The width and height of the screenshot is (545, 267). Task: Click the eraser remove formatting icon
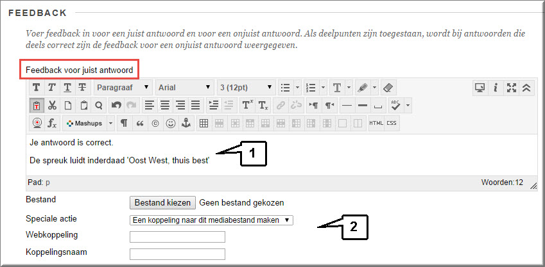tap(388, 88)
